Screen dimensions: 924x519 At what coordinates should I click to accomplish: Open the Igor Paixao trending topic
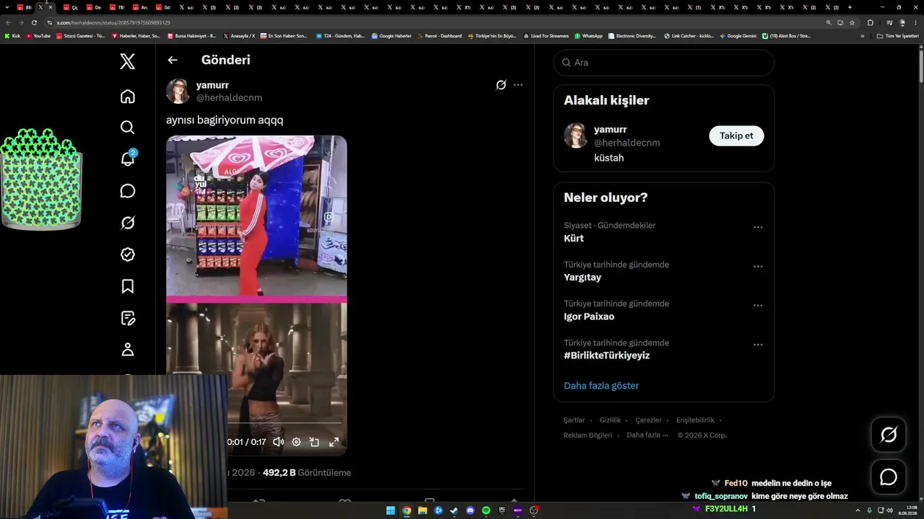click(x=589, y=316)
